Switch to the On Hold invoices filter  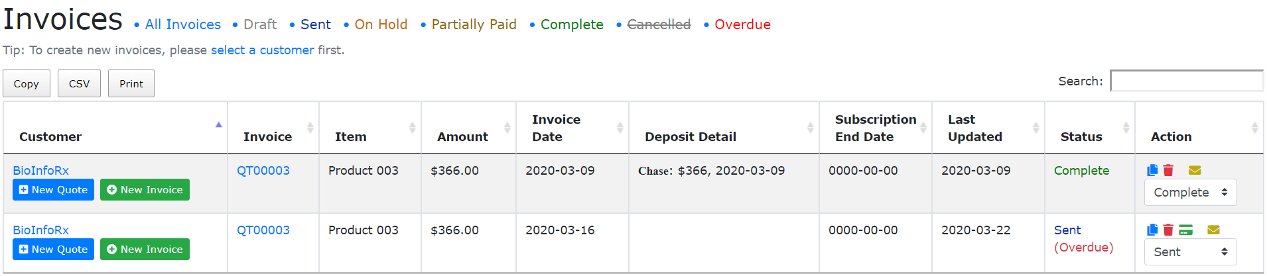381,24
